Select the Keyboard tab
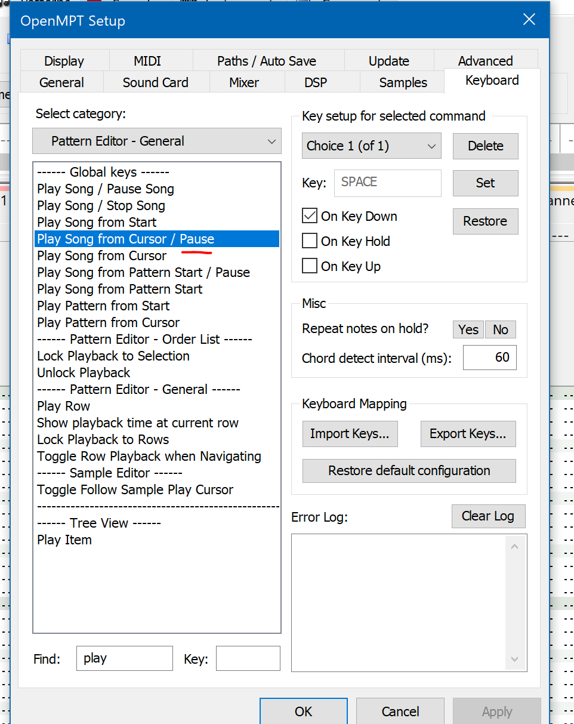The height and width of the screenshot is (724, 574). pos(492,81)
